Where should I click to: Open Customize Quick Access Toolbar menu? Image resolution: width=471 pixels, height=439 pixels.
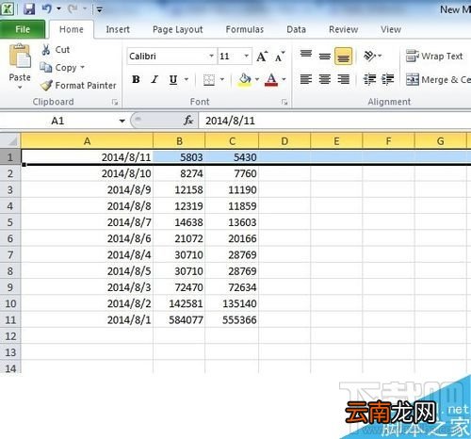tap(99, 9)
